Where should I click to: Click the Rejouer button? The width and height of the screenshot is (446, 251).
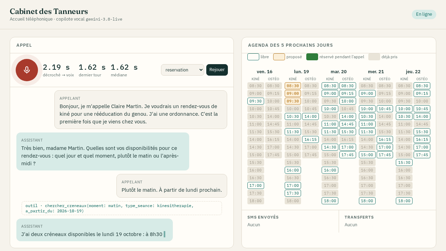tap(217, 70)
